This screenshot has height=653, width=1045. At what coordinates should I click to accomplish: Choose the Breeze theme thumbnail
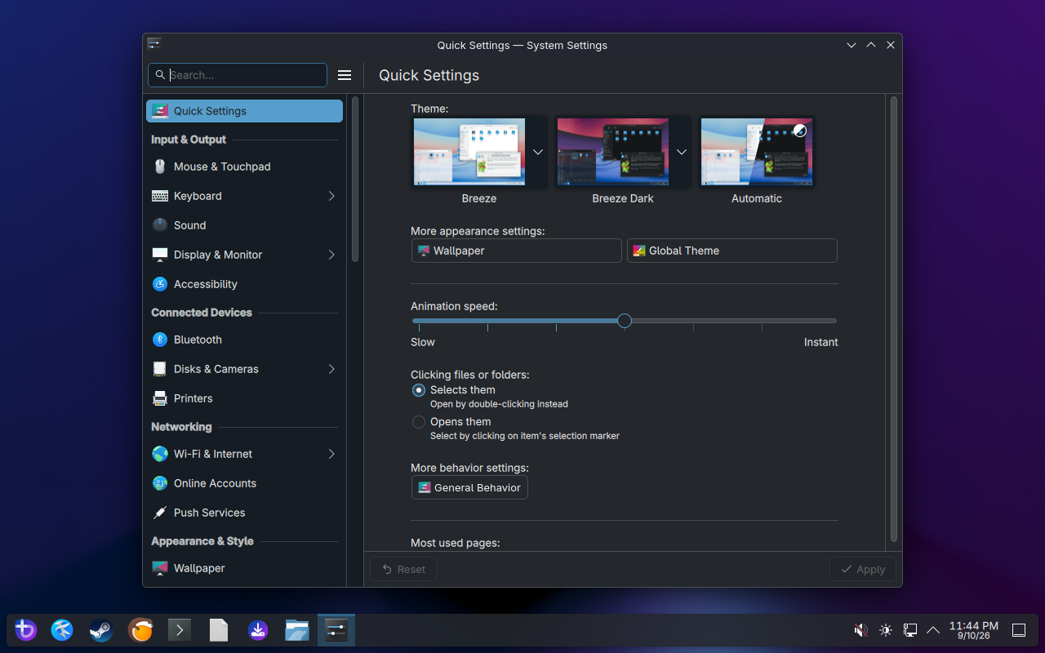point(469,152)
